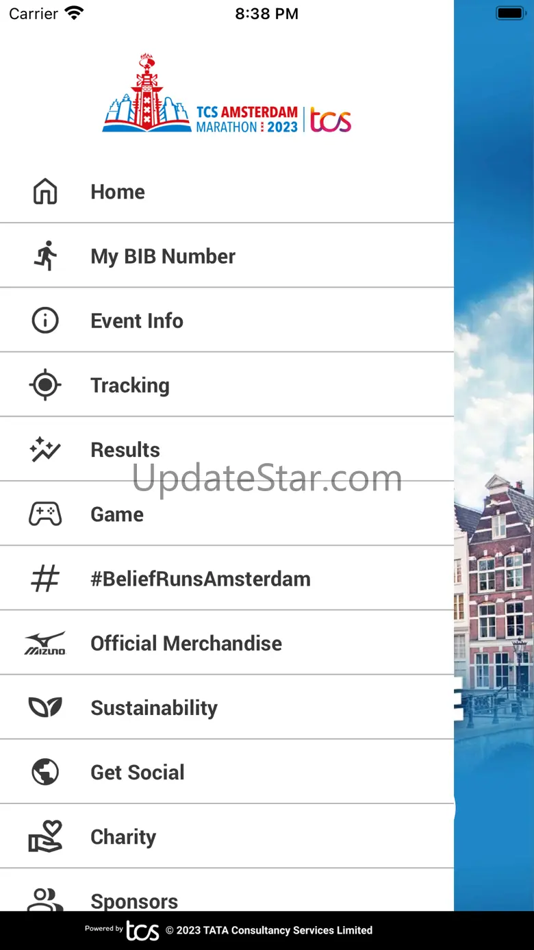Click the Sustainability leaf icon

point(45,708)
